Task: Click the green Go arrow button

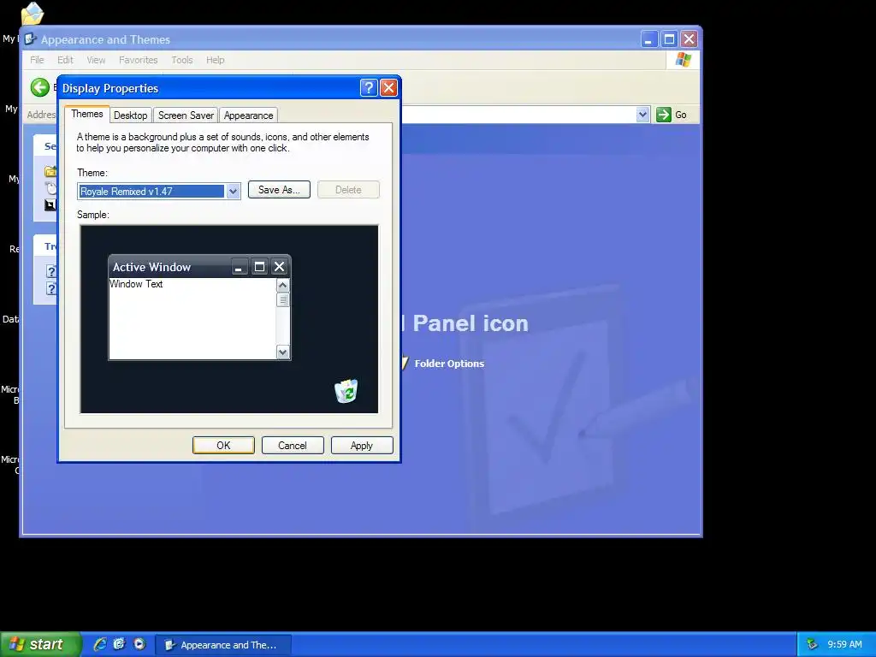Action: (664, 115)
